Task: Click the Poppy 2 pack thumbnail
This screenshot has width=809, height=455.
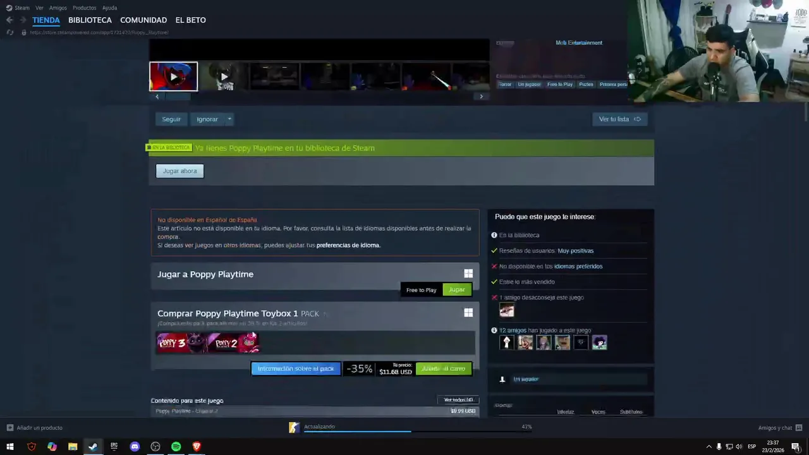Action: [233, 343]
